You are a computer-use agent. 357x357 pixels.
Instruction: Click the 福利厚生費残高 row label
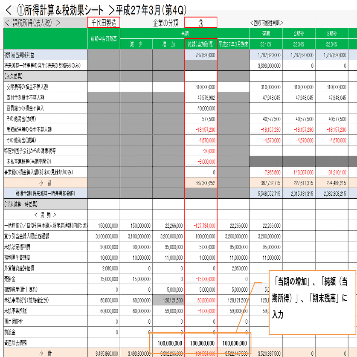[46, 258]
